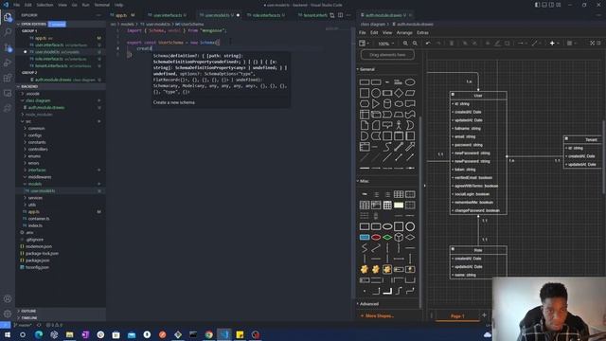Click the Drag elements here scratchpad box

click(387, 55)
